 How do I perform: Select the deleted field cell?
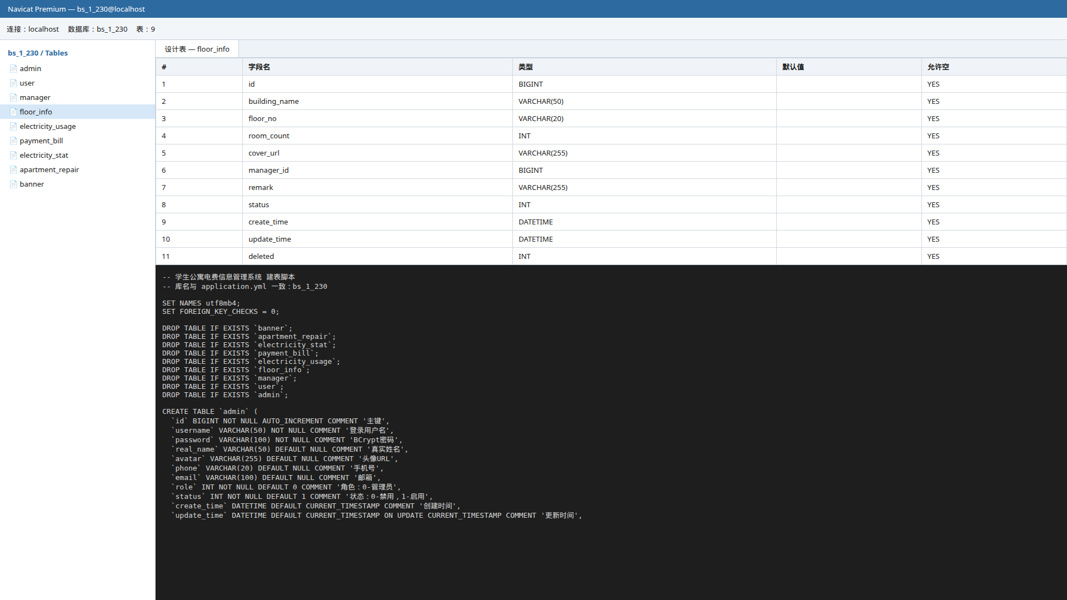coord(377,256)
